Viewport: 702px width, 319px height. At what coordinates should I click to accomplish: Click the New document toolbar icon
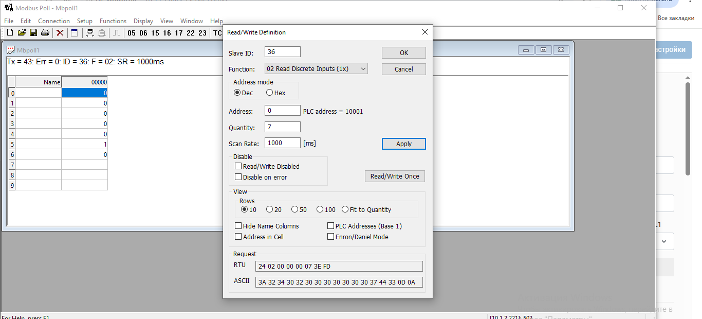pos(10,33)
